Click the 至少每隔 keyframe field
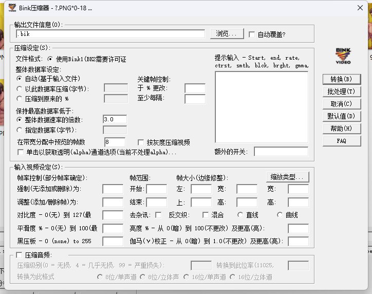372x294 pixels. coord(195,99)
